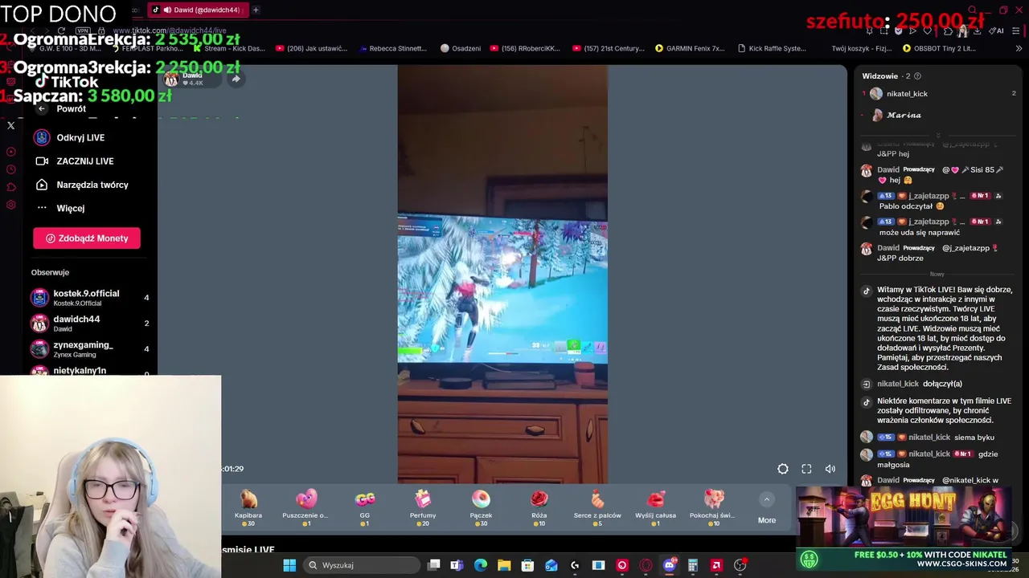Open File Explorer from taskbar
Screen dimensions: 1029x578
(504, 565)
